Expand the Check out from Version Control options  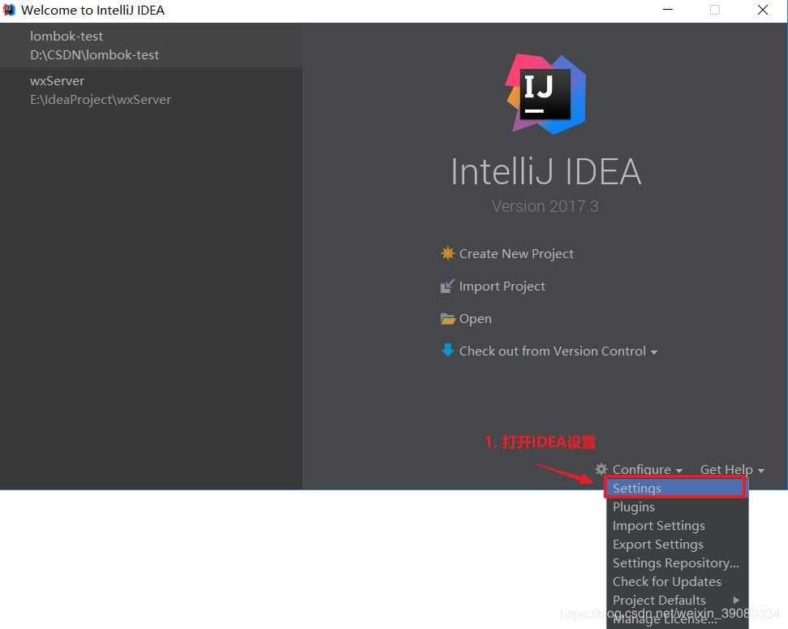(654, 351)
